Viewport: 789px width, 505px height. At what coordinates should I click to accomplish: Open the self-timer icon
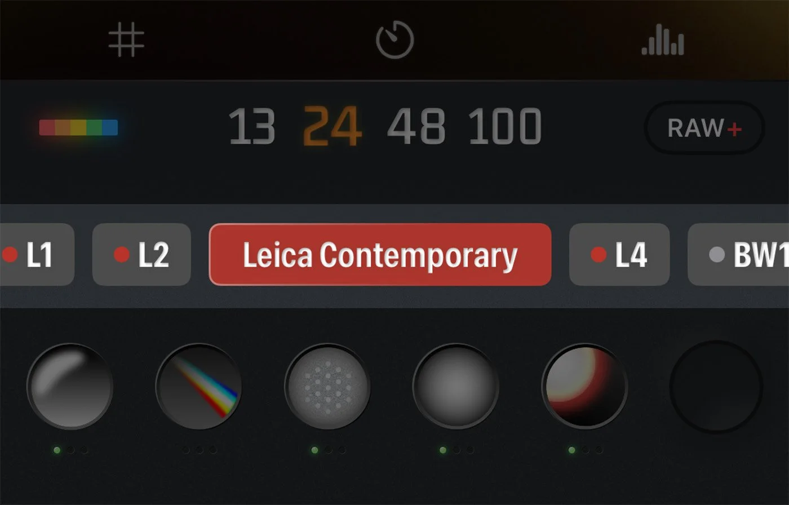click(x=395, y=39)
